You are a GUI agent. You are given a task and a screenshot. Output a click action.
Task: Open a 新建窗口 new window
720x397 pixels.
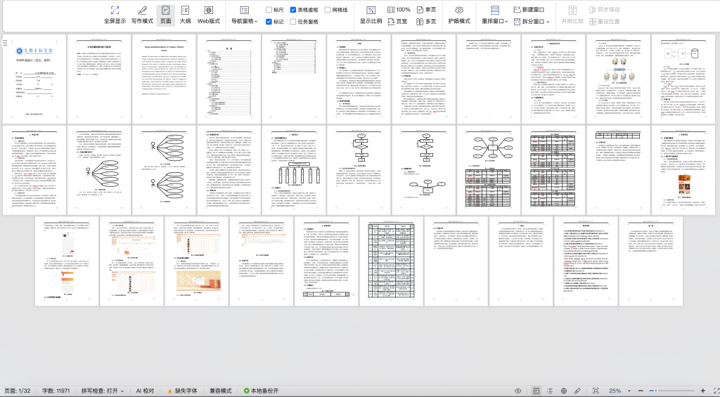click(x=529, y=10)
